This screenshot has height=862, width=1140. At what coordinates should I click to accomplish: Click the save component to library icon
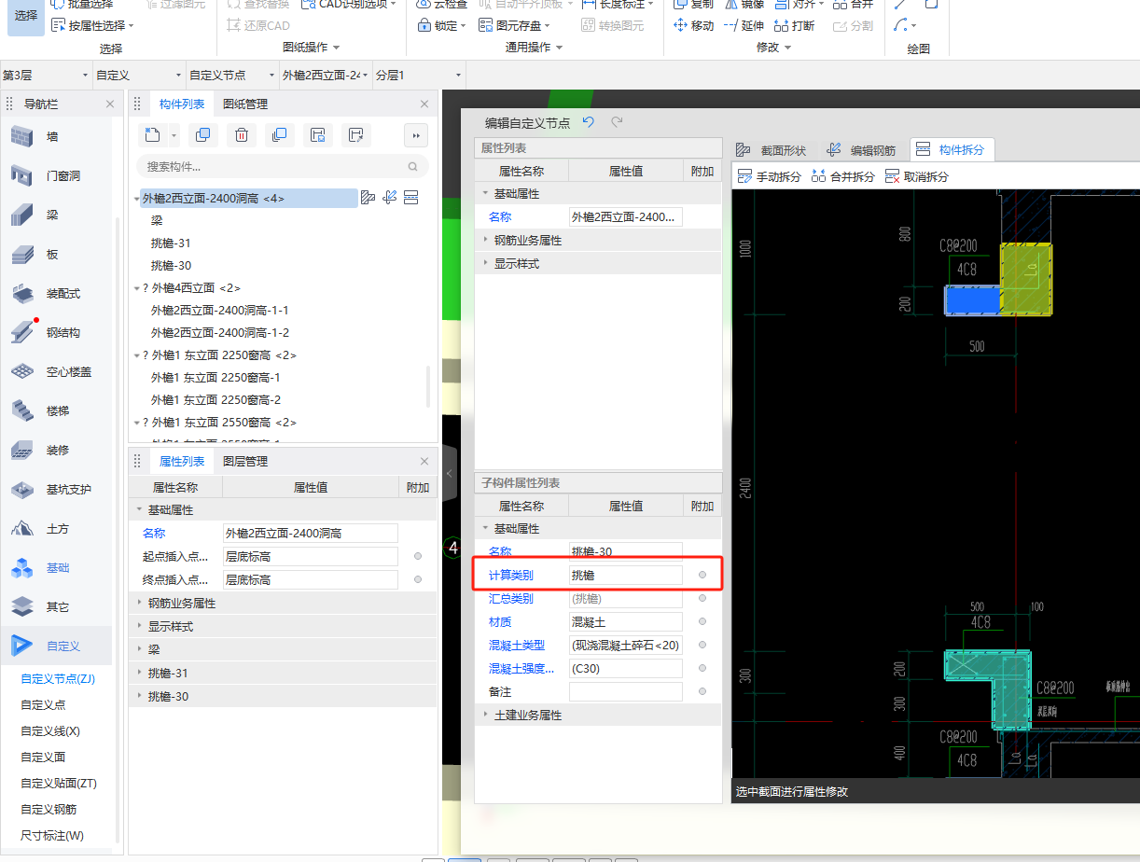coord(317,135)
